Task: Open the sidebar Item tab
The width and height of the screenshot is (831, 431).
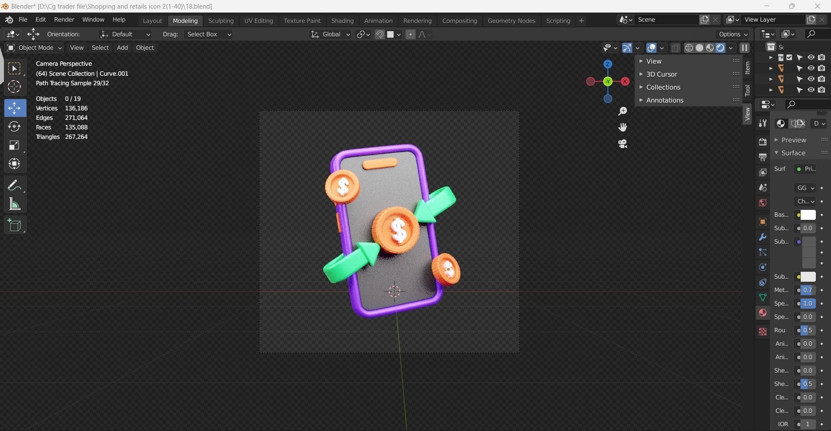Action: point(747,68)
